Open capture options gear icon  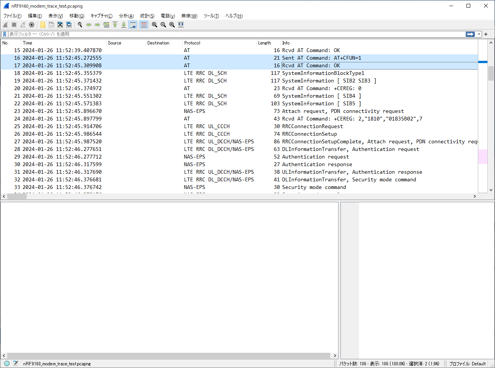[32, 25]
